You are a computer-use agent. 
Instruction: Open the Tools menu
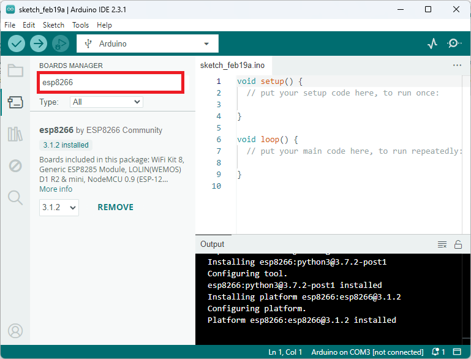[x=80, y=25]
